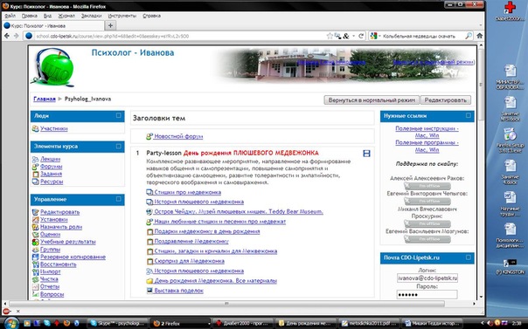Click the Логин email input field
The height and width of the screenshot is (329, 528).
[427, 278]
